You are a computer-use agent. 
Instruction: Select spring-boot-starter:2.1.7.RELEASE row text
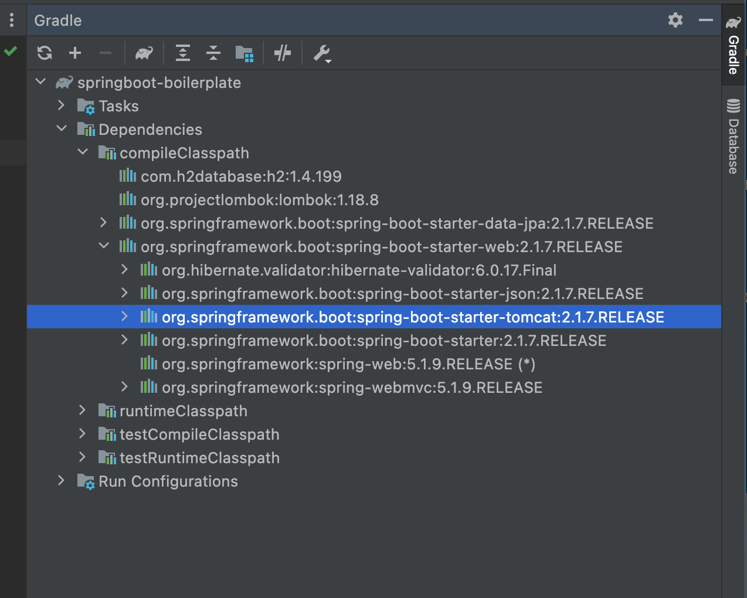point(384,341)
